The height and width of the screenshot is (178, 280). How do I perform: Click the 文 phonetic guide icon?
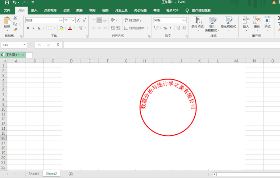81,28
